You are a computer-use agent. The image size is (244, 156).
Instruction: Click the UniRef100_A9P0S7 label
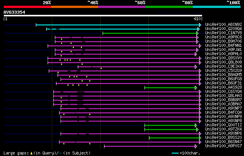[x=223, y=146]
